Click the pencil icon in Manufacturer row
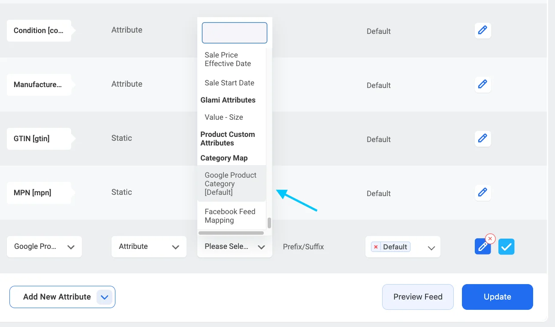Image resolution: width=555 pixels, height=327 pixels. click(x=483, y=85)
